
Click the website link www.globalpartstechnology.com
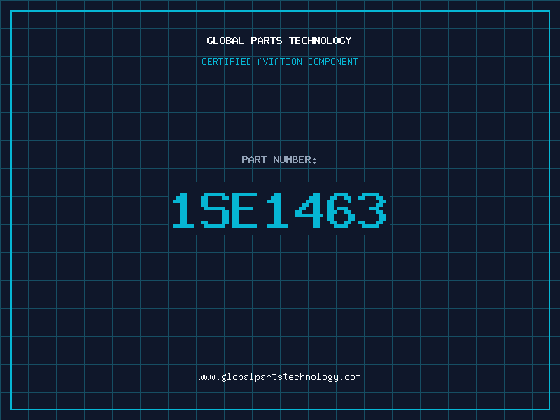[x=279, y=377]
